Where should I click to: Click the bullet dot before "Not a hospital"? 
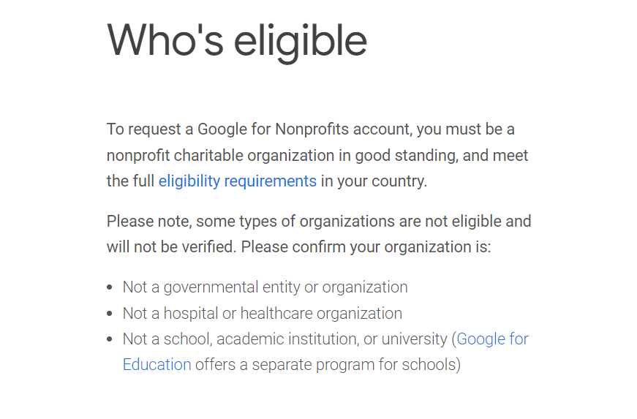pyautogui.click(x=109, y=314)
